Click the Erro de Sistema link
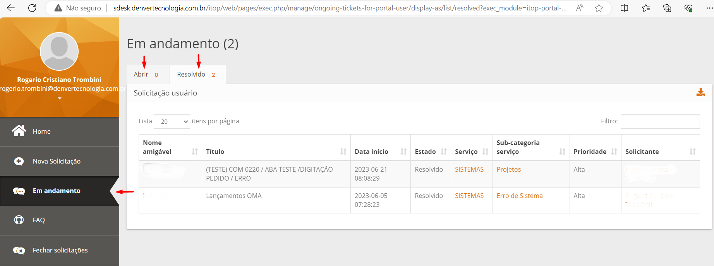The width and height of the screenshot is (714, 266). point(519,196)
